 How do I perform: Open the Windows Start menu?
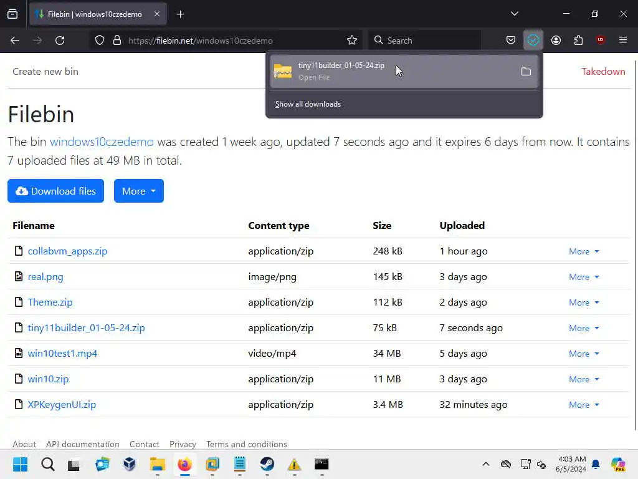click(x=20, y=464)
